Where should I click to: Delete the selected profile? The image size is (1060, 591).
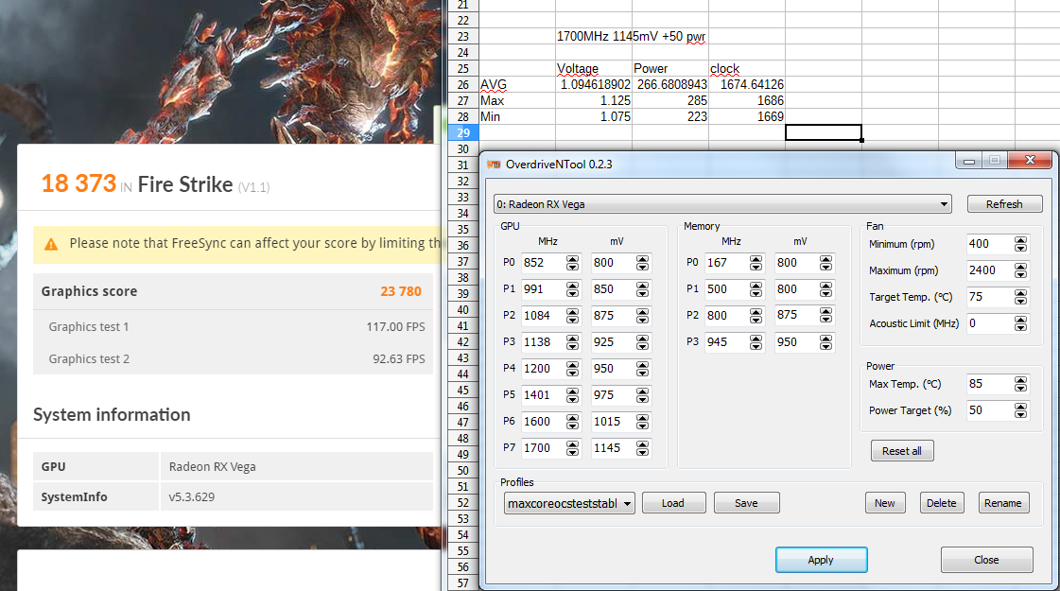[942, 503]
